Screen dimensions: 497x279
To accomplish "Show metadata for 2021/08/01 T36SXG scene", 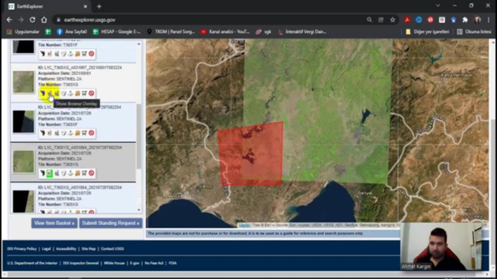I will [64, 93].
